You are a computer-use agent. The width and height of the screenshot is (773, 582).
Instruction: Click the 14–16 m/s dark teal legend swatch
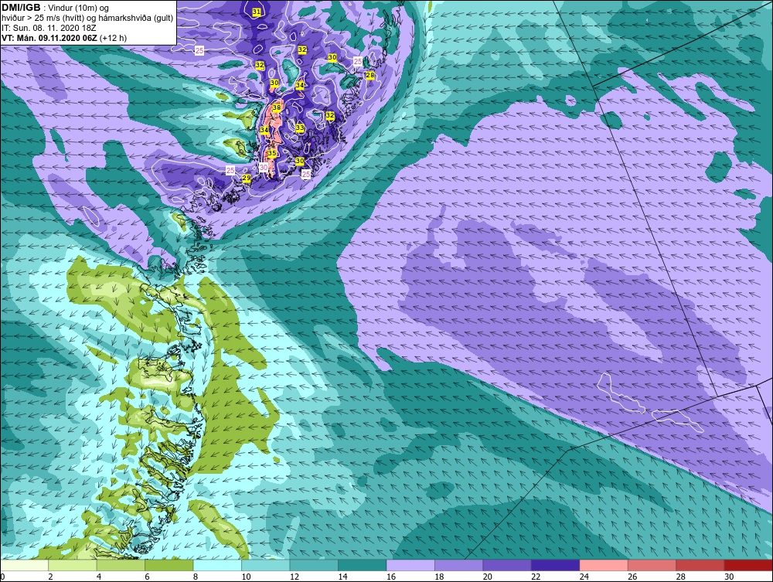[x=363, y=565]
